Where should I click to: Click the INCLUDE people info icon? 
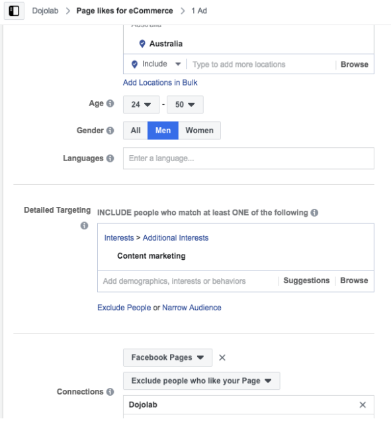[314, 213]
